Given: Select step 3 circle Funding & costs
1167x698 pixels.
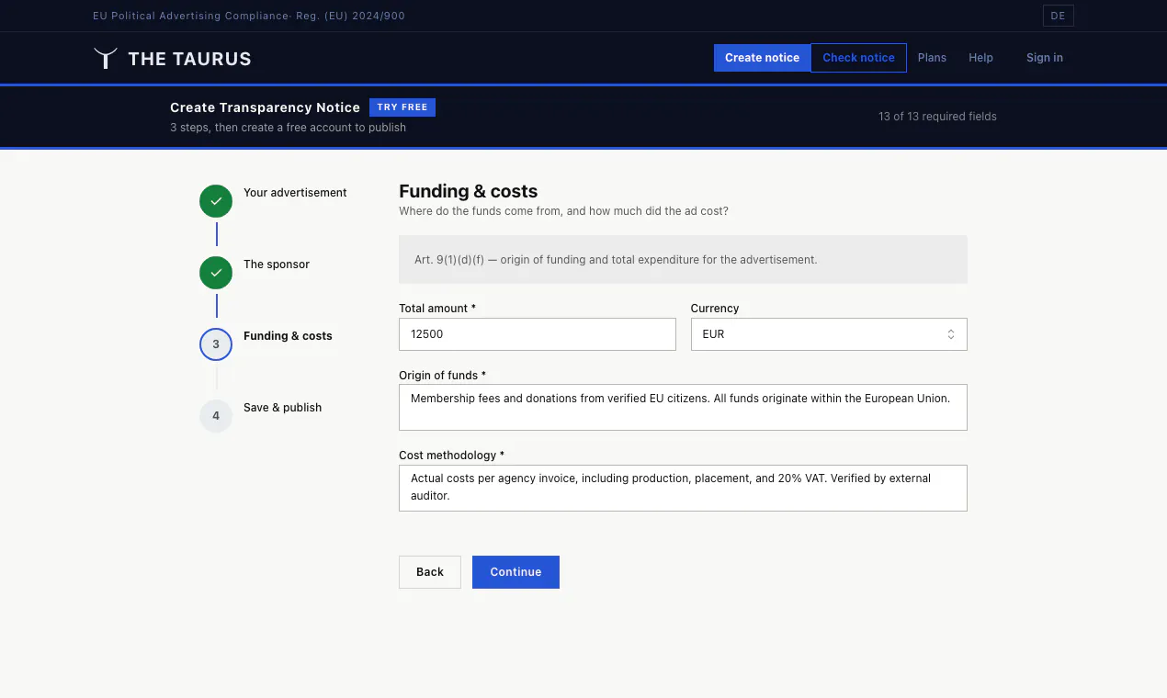Looking at the screenshot, I should (216, 344).
